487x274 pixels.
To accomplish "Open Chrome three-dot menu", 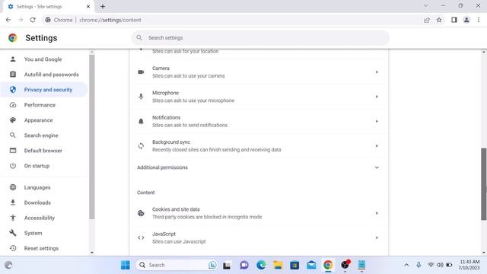I will [x=479, y=20].
